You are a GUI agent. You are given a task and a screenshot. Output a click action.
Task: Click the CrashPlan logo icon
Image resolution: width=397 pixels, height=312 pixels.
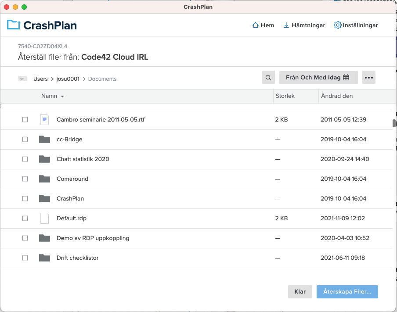pyautogui.click(x=14, y=25)
